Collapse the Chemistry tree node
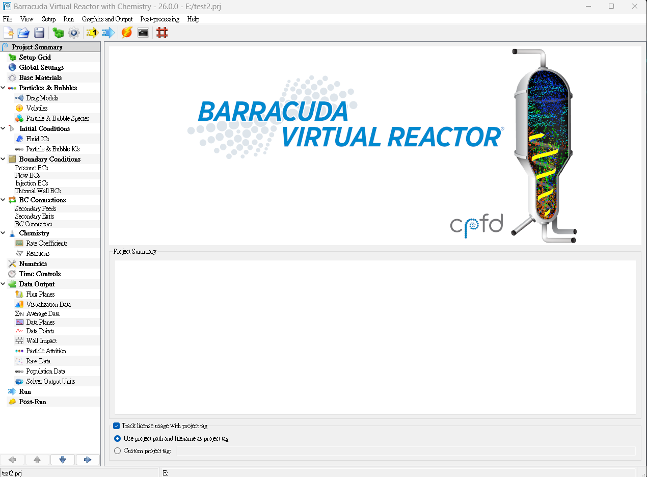 click(4, 233)
